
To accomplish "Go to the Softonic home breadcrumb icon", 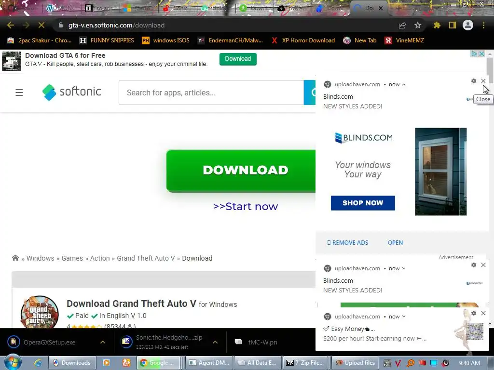I will point(15,258).
